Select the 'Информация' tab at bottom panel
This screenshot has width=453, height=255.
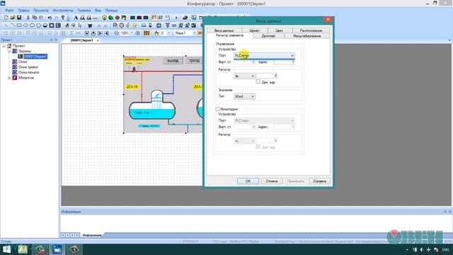[x=92, y=235]
